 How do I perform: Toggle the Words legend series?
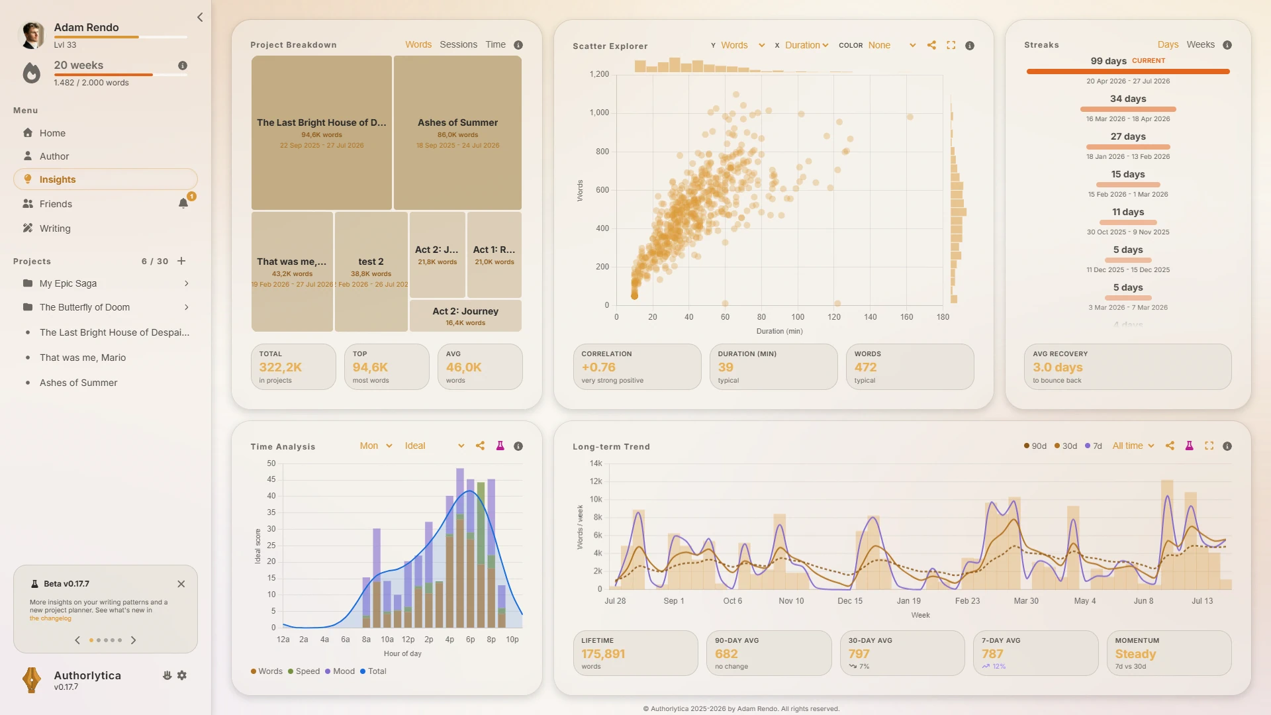[267, 671]
